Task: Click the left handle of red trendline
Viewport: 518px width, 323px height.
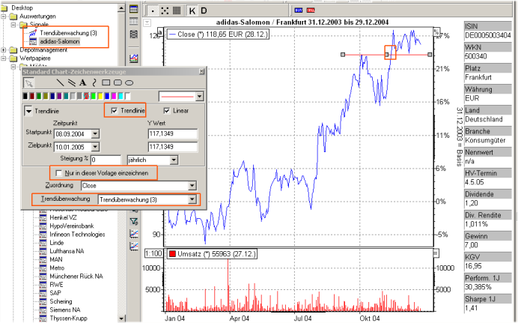Action: pos(343,55)
